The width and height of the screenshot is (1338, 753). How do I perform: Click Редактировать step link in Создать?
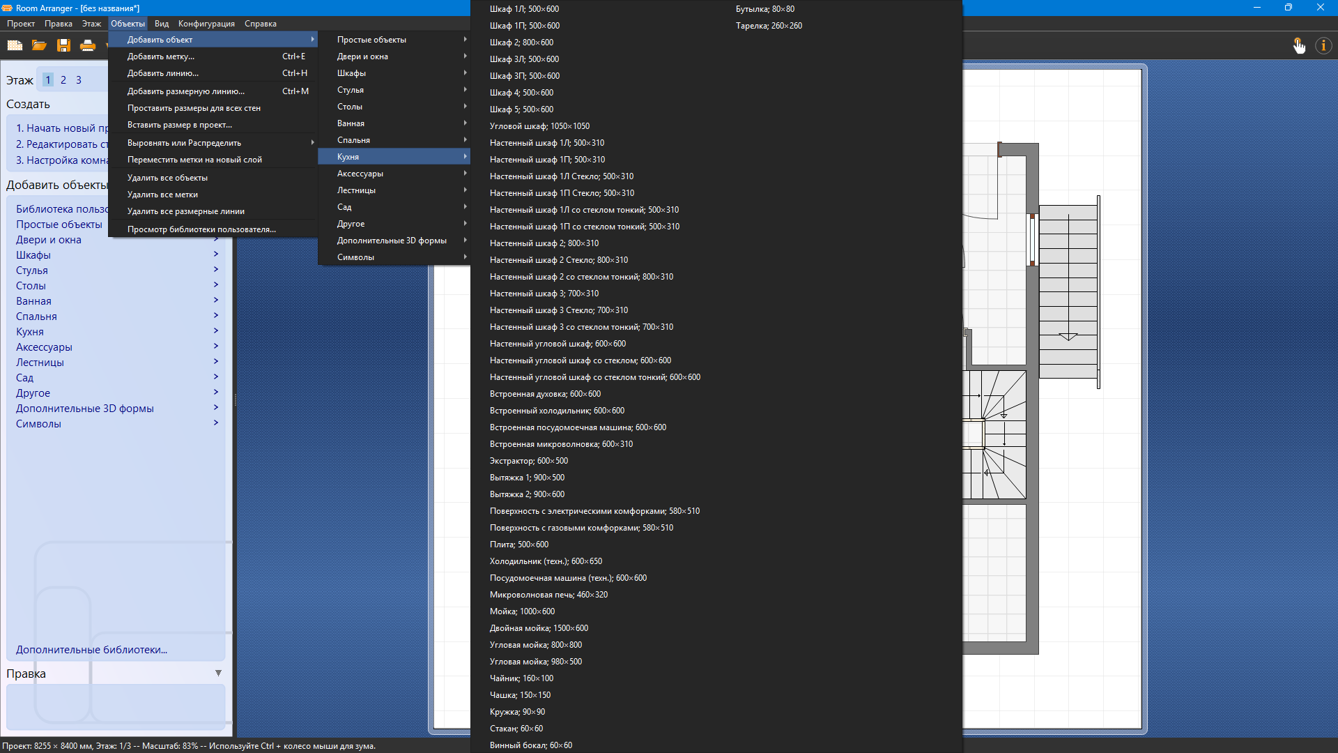(61, 144)
